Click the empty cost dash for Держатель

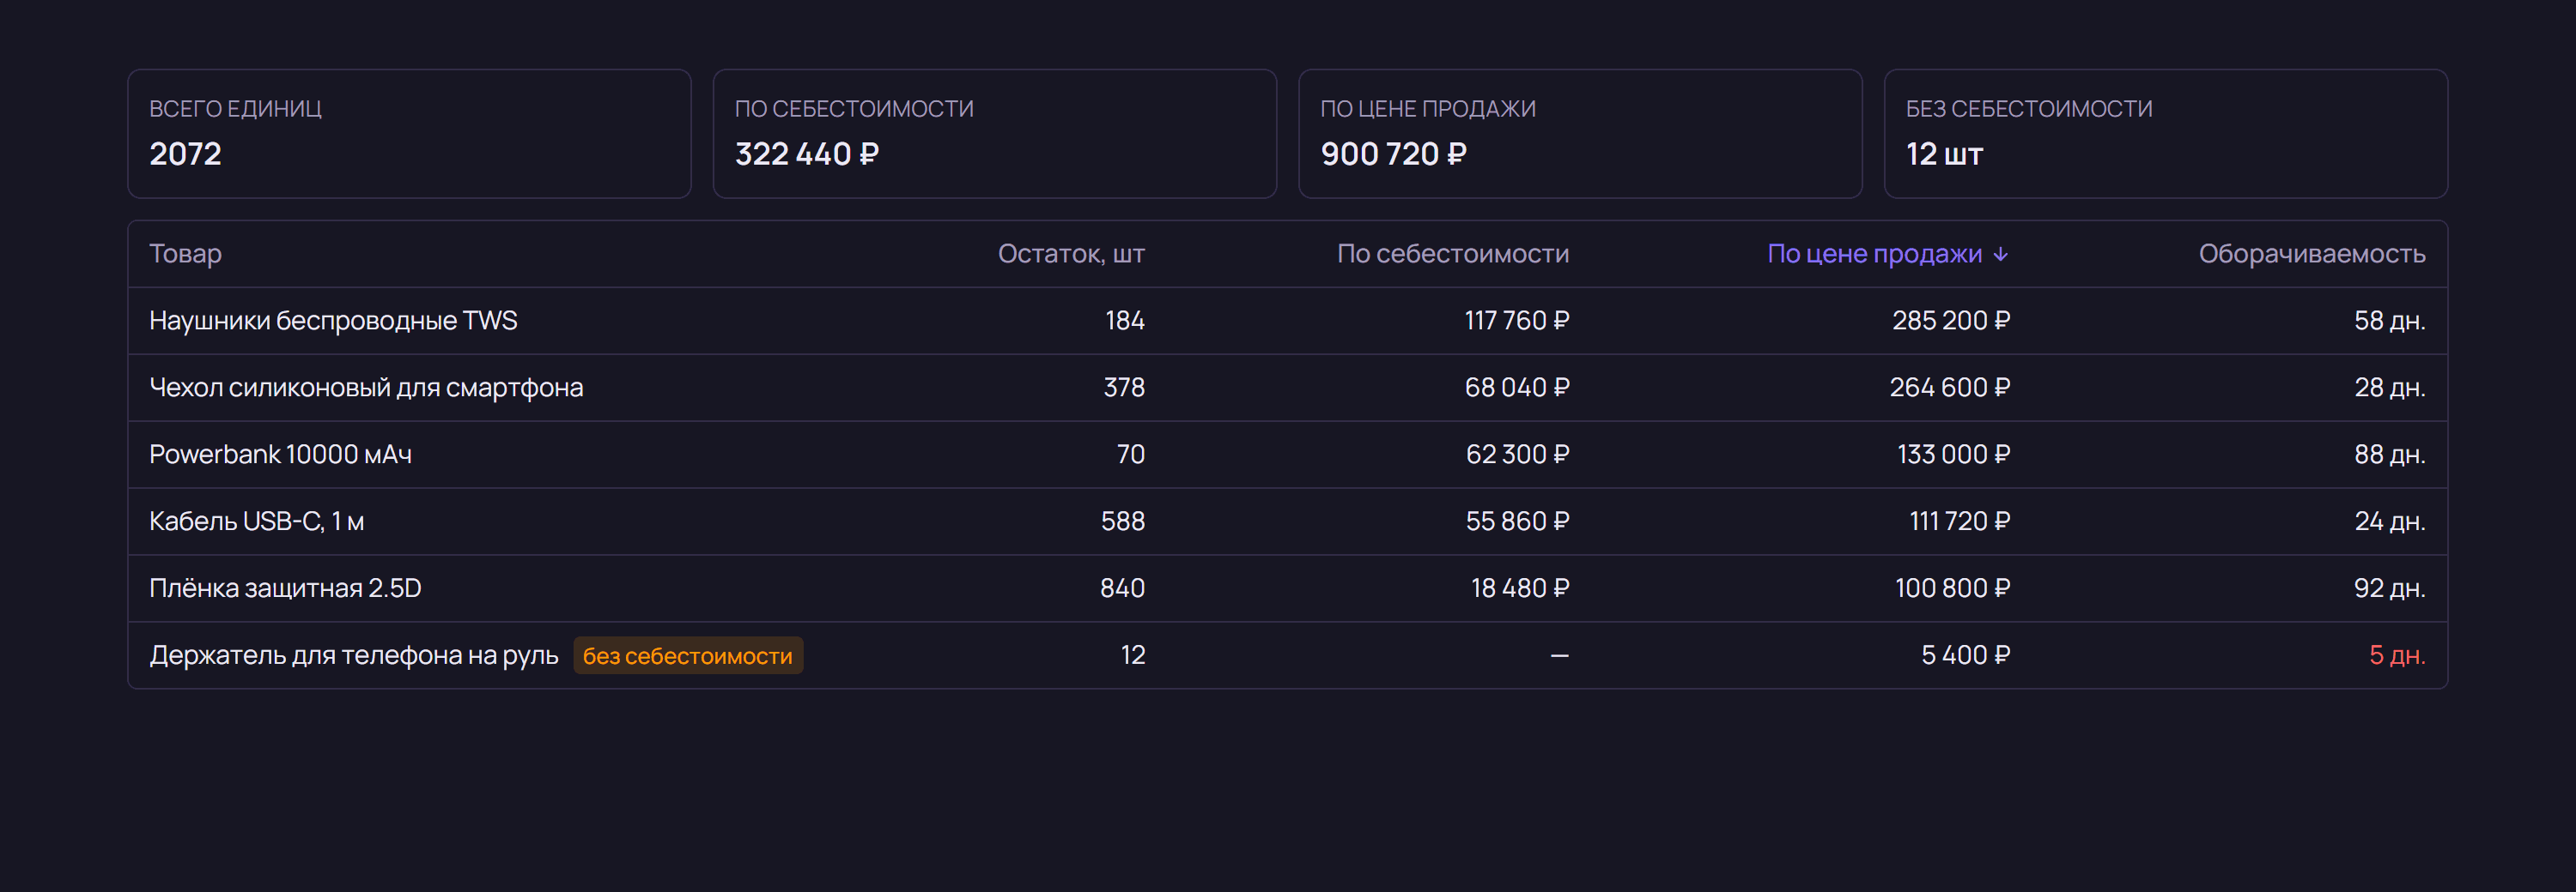pos(1559,656)
